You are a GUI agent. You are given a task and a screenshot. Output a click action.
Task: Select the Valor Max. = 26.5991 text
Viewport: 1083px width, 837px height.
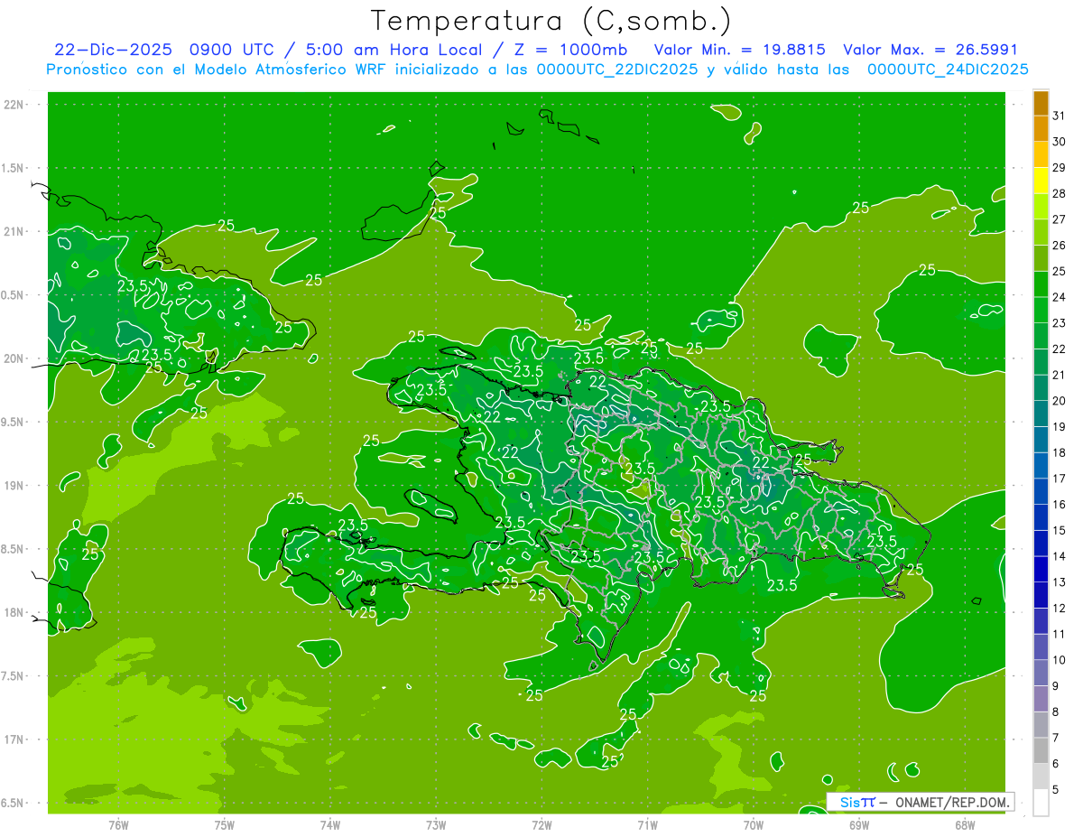[930, 50]
